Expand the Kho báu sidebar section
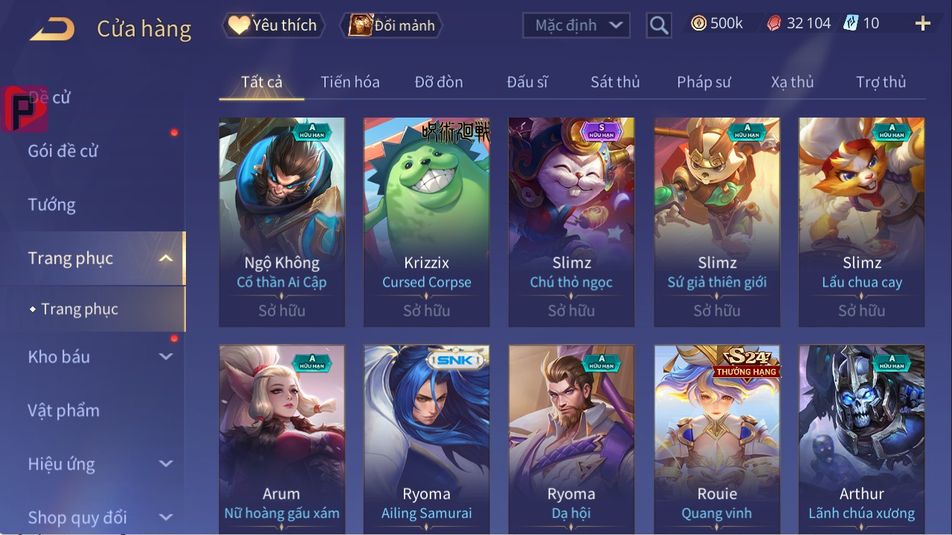 click(x=165, y=356)
